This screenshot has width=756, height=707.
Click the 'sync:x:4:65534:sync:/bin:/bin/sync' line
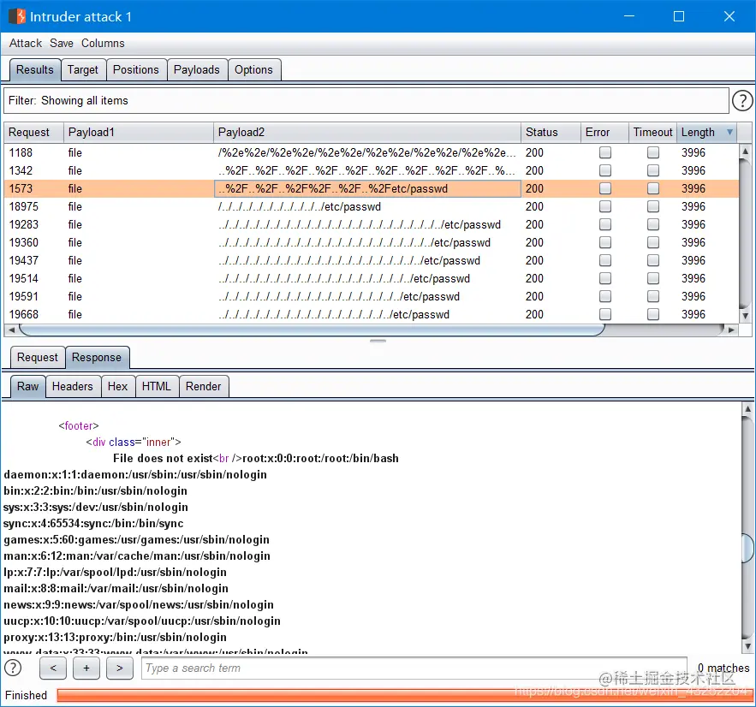tap(93, 523)
